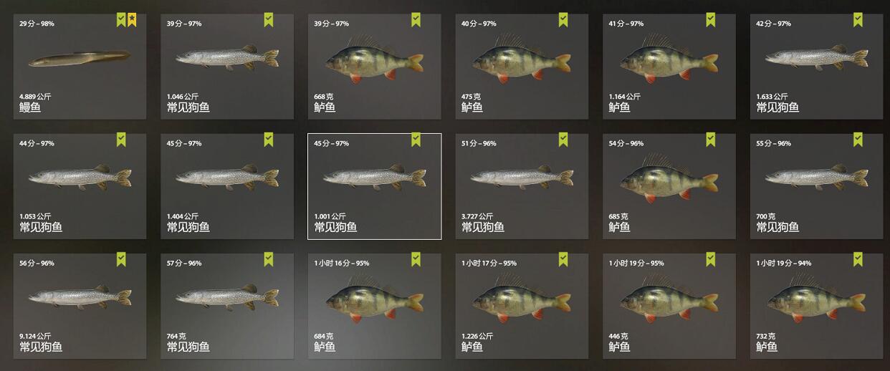Select the 764克 常见狗鱼 pike image
The width and height of the screenshot is (890, 371).
227,297
